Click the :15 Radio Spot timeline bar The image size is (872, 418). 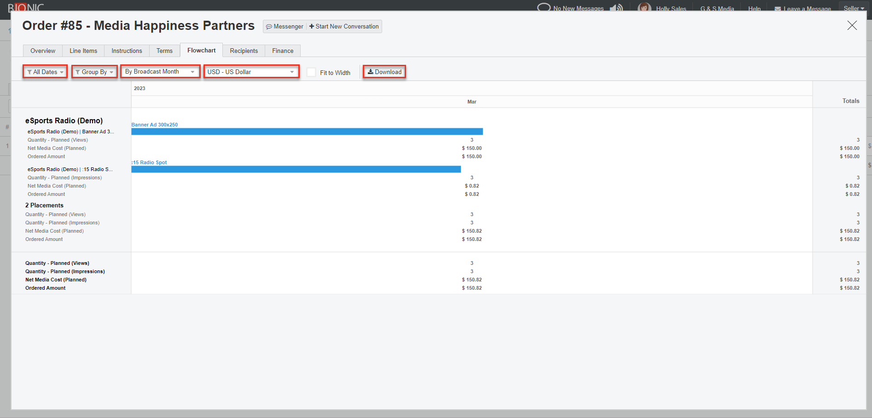(x=296, y=169)
